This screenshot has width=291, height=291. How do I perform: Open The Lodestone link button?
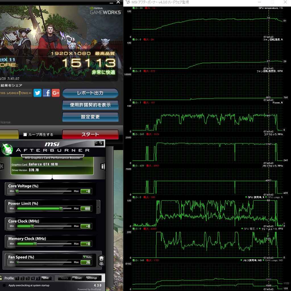[16, 93]
